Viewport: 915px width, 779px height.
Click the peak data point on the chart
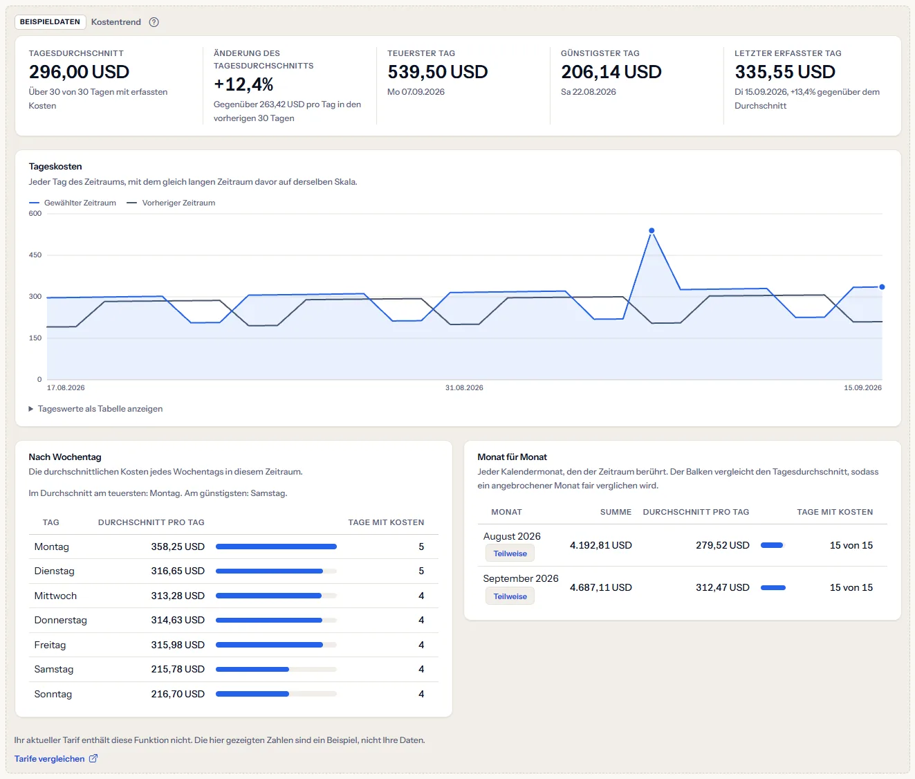(651, 230)
